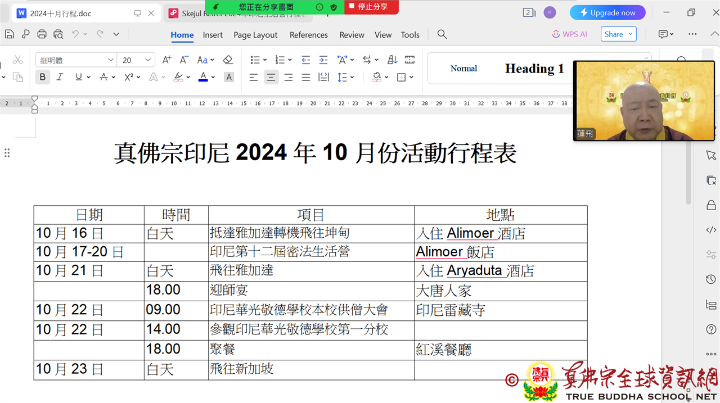720x403 pixels.
Task: Switch to the Insert tab
Action: tap(213, 35)
